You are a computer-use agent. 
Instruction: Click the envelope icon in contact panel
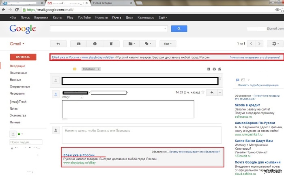243,80
